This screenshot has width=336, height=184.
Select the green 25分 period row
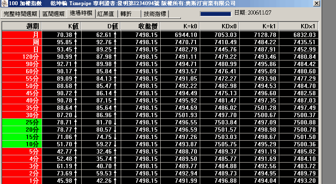click(x=21, y=122)
